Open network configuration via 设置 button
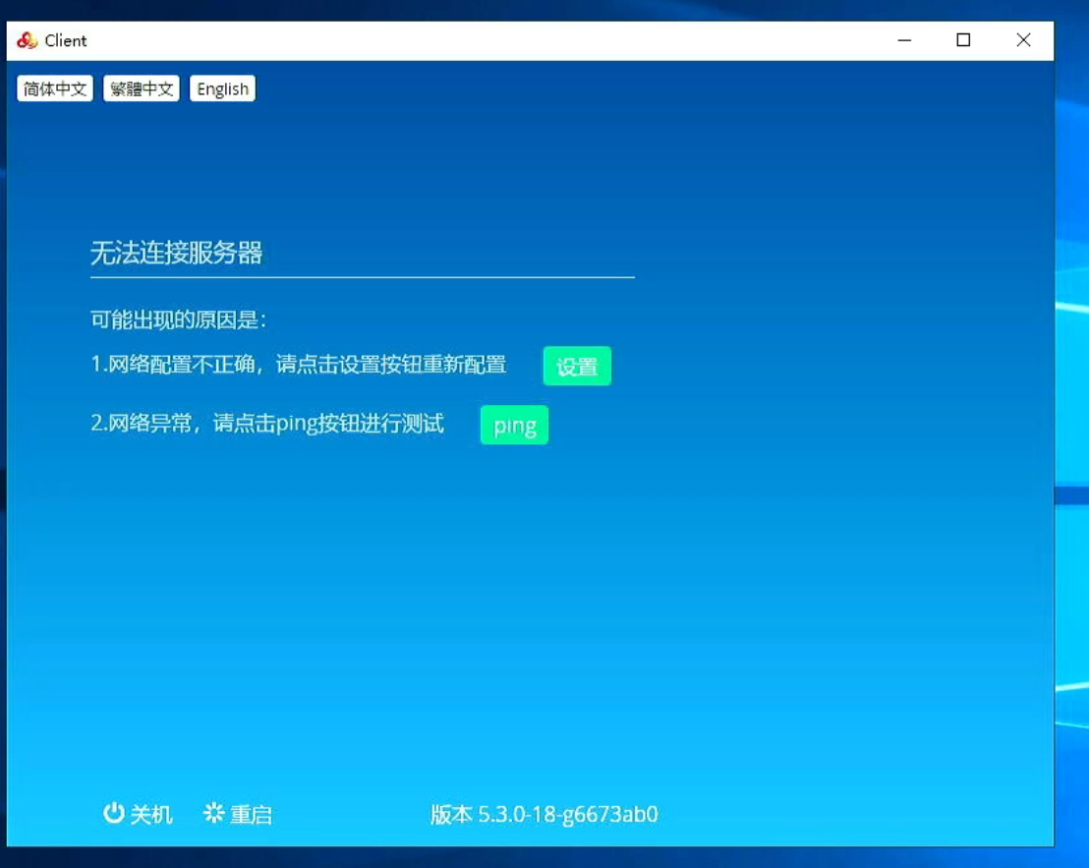This screenshot has width=1089, height=868. pyautogui.click(x=577, y=367)
